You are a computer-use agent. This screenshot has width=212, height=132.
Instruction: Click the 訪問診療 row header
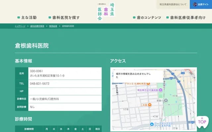click(22, 107)
